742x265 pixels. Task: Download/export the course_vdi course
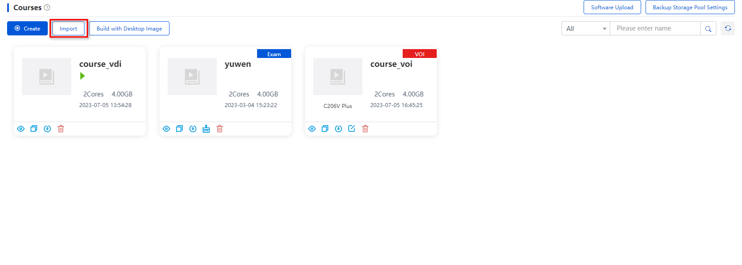pos(47,129)
